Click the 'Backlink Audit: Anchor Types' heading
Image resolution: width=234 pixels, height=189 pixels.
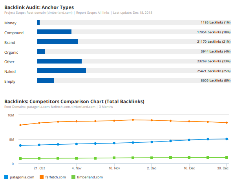click(x=39, y=7)
